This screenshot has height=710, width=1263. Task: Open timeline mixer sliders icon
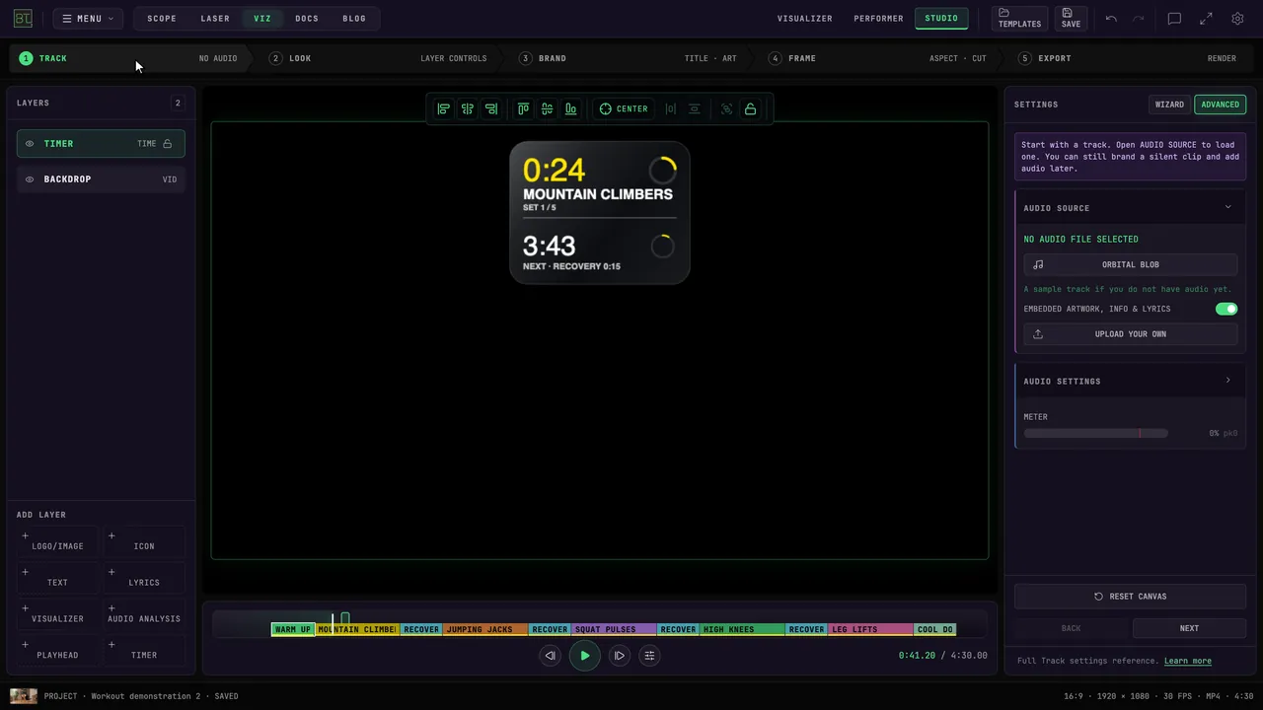pyautogui.click(x=649, y=656)
